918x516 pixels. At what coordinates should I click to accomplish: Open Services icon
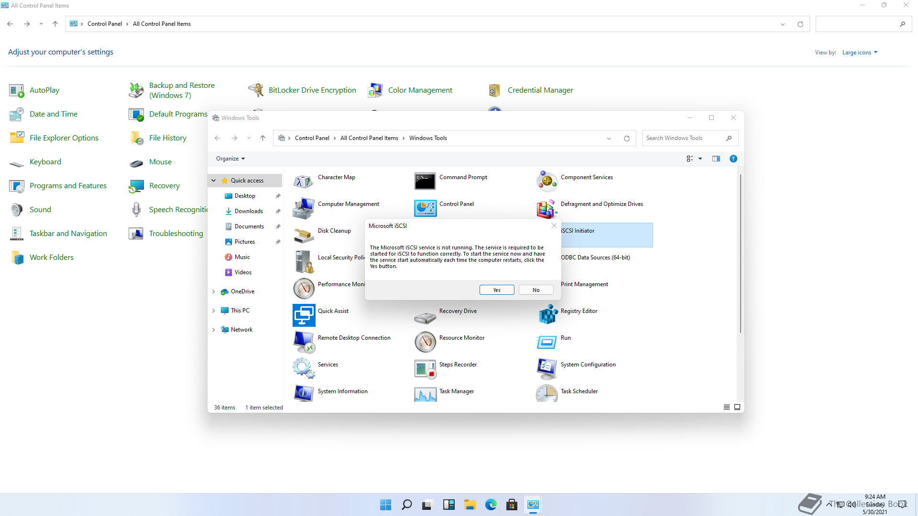pyautogui.click(x=304, y=369)
